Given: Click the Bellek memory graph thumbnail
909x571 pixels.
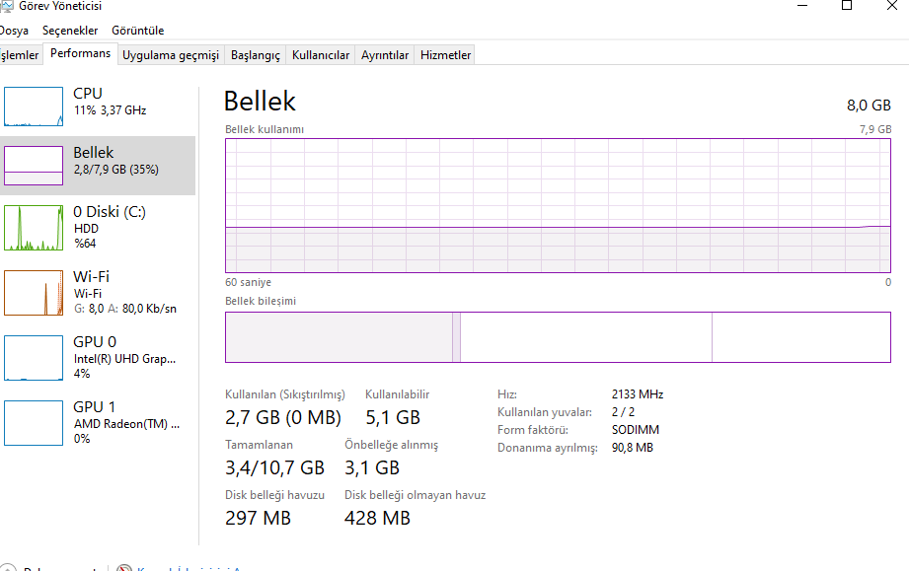Looking at the screenshot, I should 34,166.
